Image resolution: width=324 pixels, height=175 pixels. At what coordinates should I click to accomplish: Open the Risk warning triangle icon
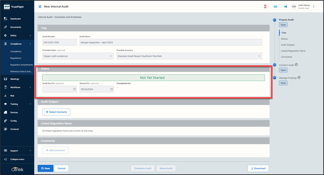coord(6,96)
